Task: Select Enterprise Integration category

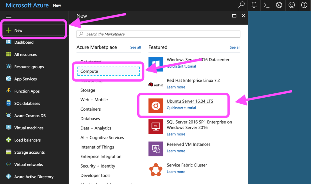Action: (101, 157)
